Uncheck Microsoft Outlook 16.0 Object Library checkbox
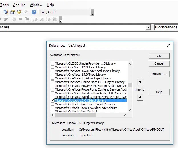This screenshot has width=178, height=148. click(x=52, y=100)
